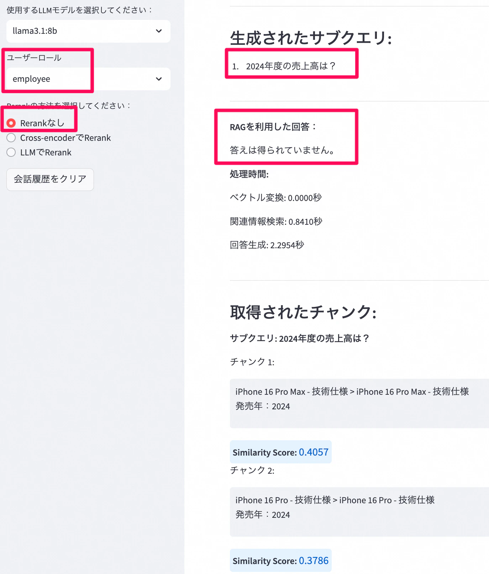Viewport: 489px width, 574px height.
Task: Click the 生成されたサブクエリ heading
Action: tap(311, 38)
